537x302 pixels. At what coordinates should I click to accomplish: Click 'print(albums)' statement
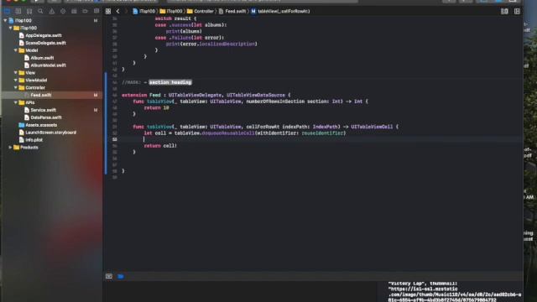click(x=184, y=32)
